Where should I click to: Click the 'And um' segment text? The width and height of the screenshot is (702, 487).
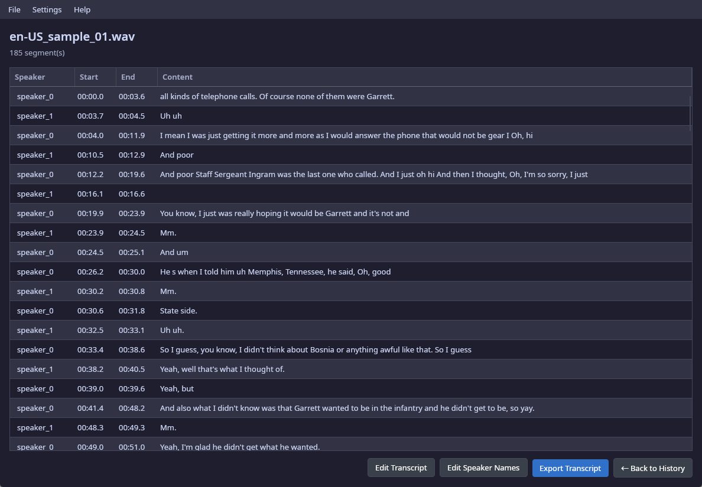(174, 252)
